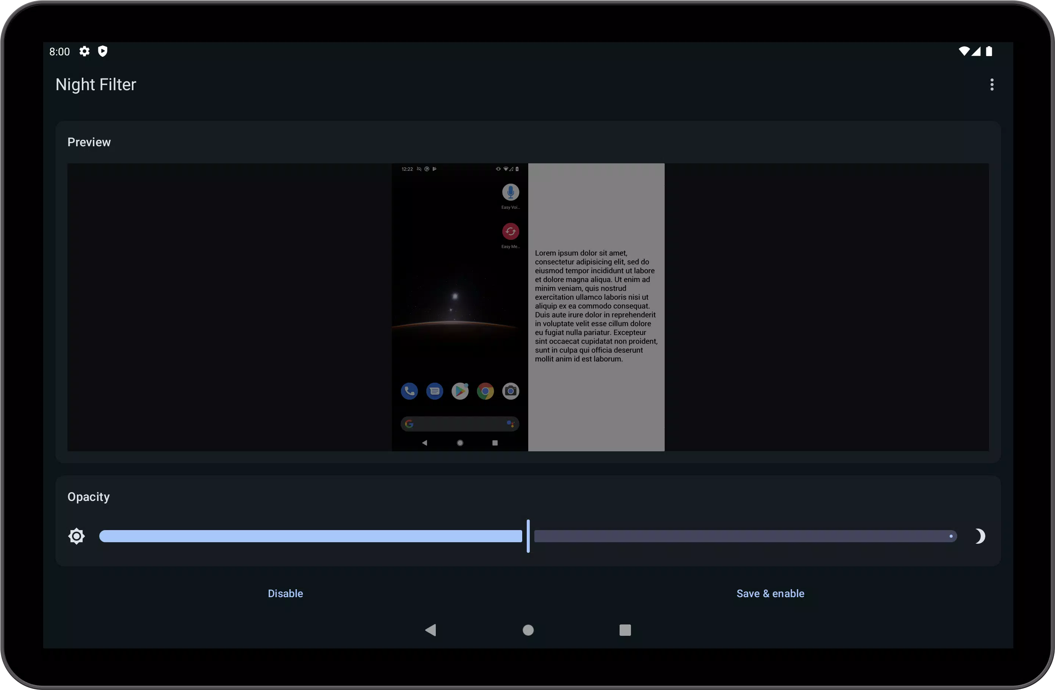This screenshot has height=690, width=1055.
Task: Tap red Easy Me sync icon in preview
Action: point(511,232)
